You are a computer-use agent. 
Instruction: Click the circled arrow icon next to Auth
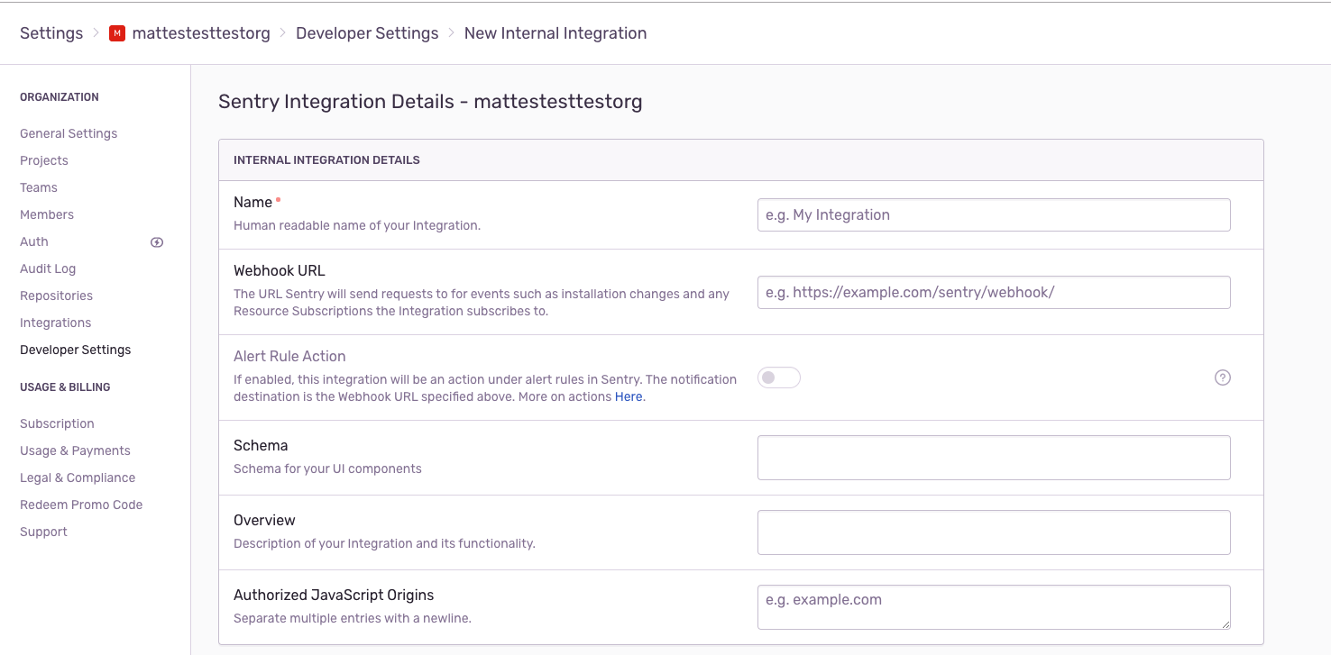156,241
